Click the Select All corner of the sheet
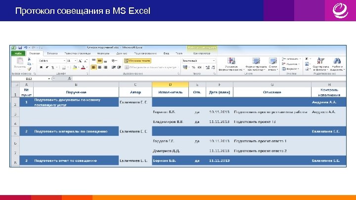 [x=16, y=85]
